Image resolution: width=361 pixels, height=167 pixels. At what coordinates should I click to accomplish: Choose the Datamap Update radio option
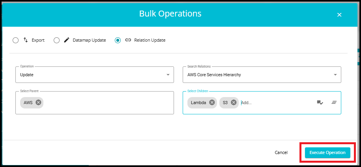tap(57, 40)
